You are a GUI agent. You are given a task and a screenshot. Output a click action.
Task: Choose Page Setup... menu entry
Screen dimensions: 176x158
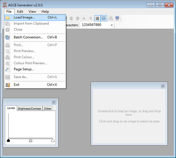[x=35, y=69]
